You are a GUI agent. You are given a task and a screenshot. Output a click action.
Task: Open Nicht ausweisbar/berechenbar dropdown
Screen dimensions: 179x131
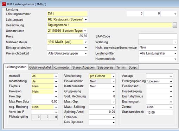click(175, 48)
